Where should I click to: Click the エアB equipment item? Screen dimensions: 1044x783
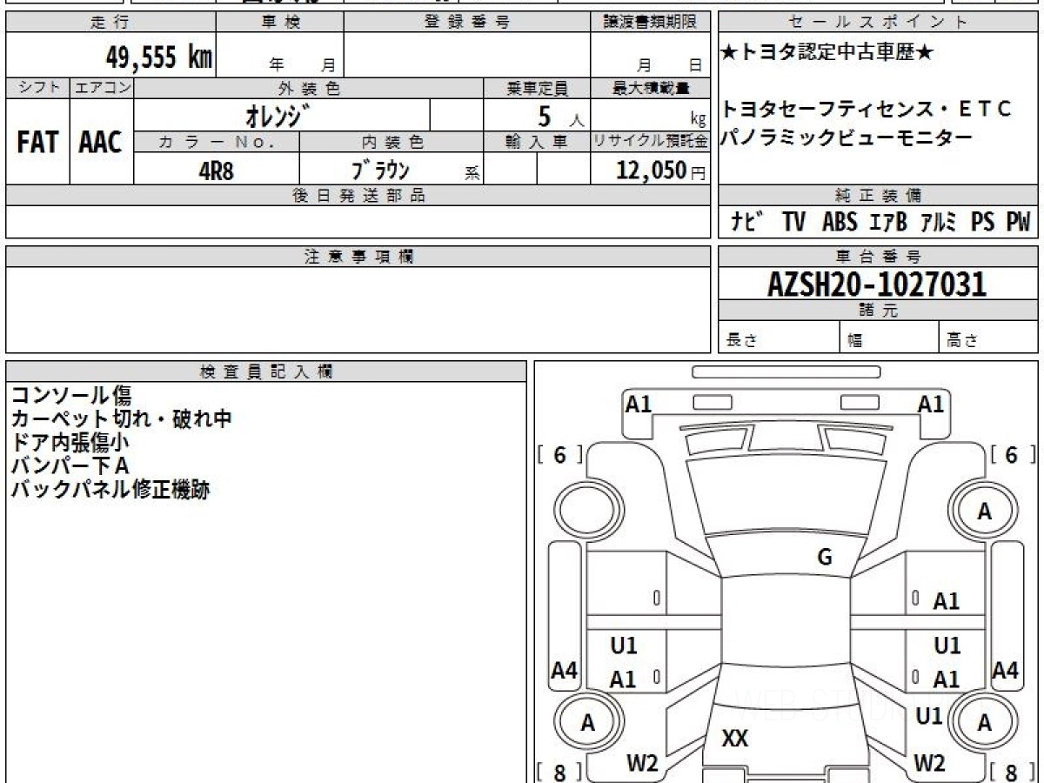pos(888,223)
